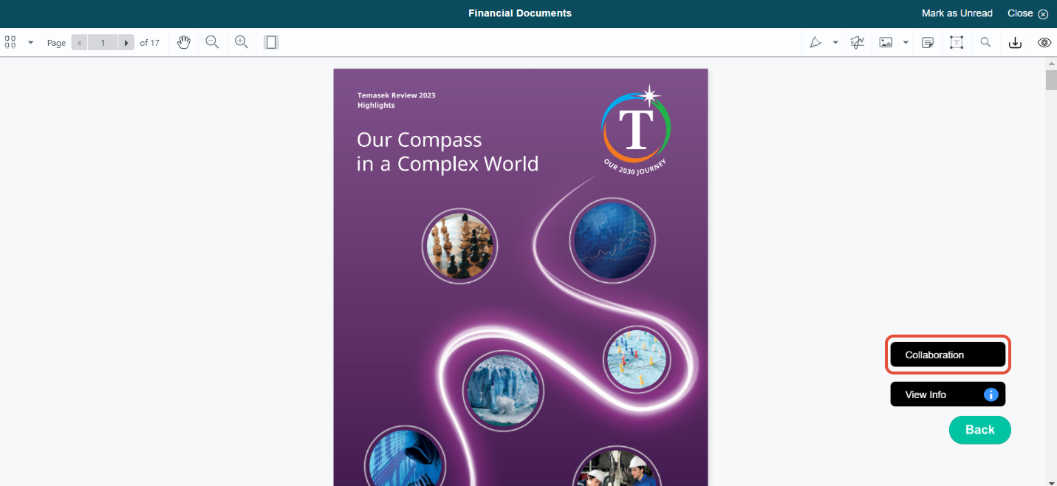The height and width of the screenshot is (486, 1057).
Task: Insert an image stamp
Action: pyautogui.click(x=886, y=42)
